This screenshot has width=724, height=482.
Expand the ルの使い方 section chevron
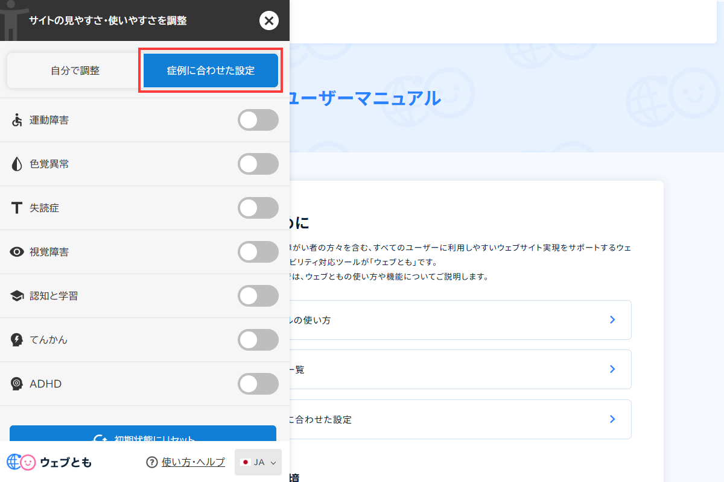click(x=612, y=319)
